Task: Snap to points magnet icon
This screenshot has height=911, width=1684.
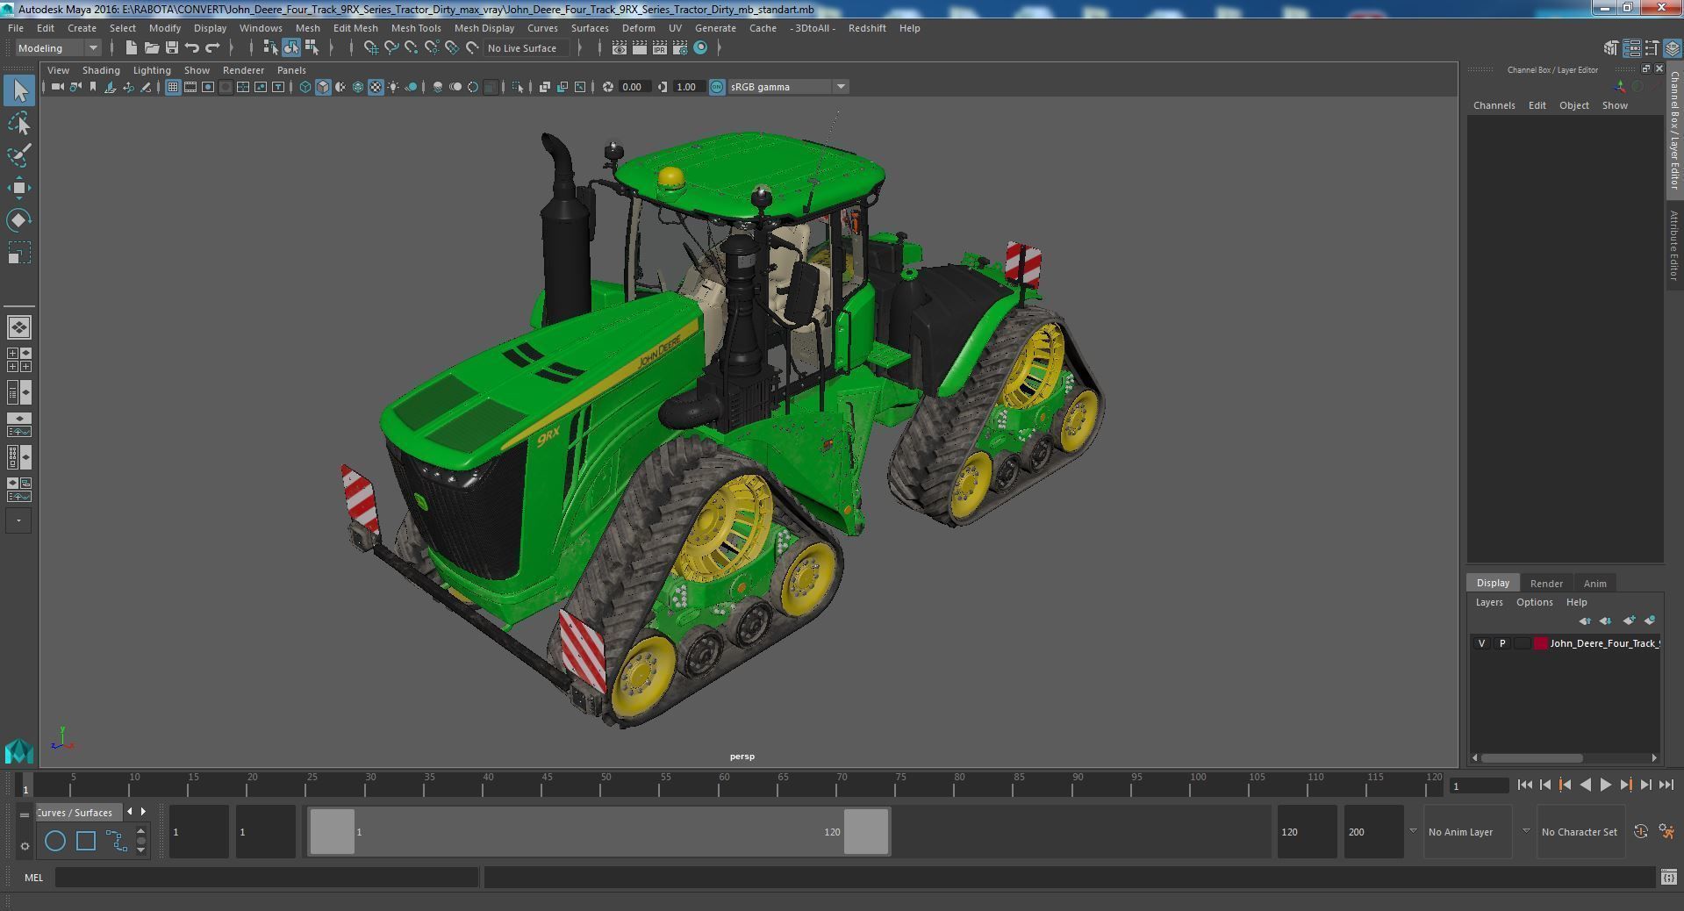Action: 411,48
